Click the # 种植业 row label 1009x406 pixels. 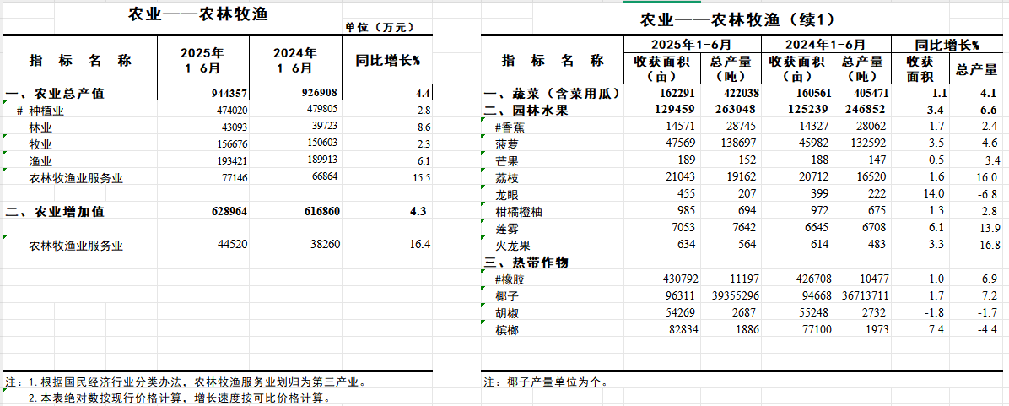(41, 111)
